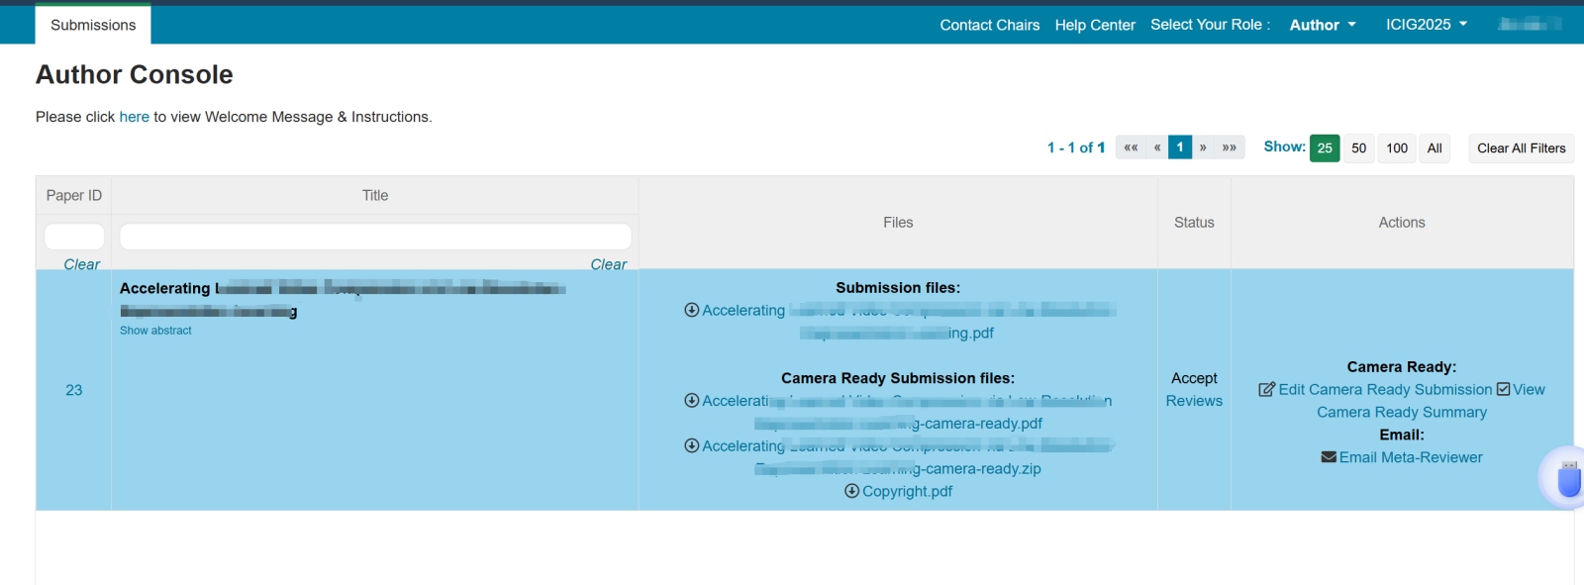Click the Title filter text box
The height and width of the screenshot is (585, 1584).
[375, 237]
